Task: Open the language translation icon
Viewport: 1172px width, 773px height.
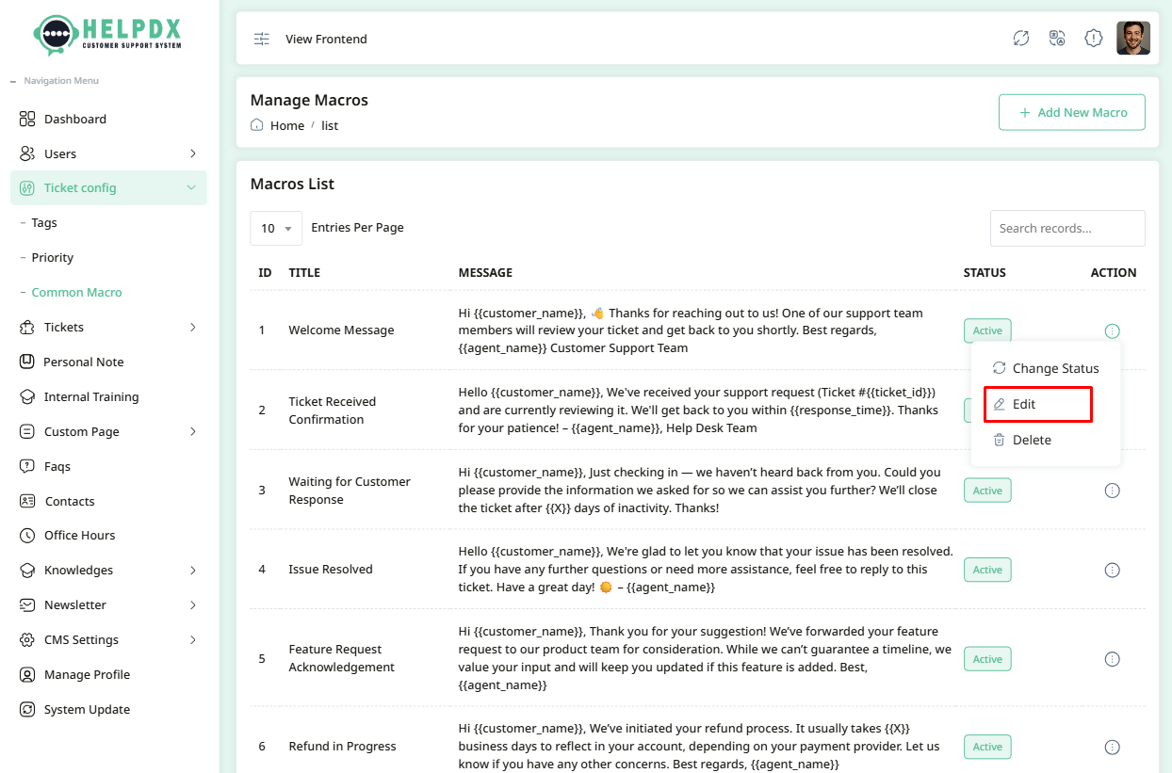Action: pyautogui.click(x=1057, y=39)
